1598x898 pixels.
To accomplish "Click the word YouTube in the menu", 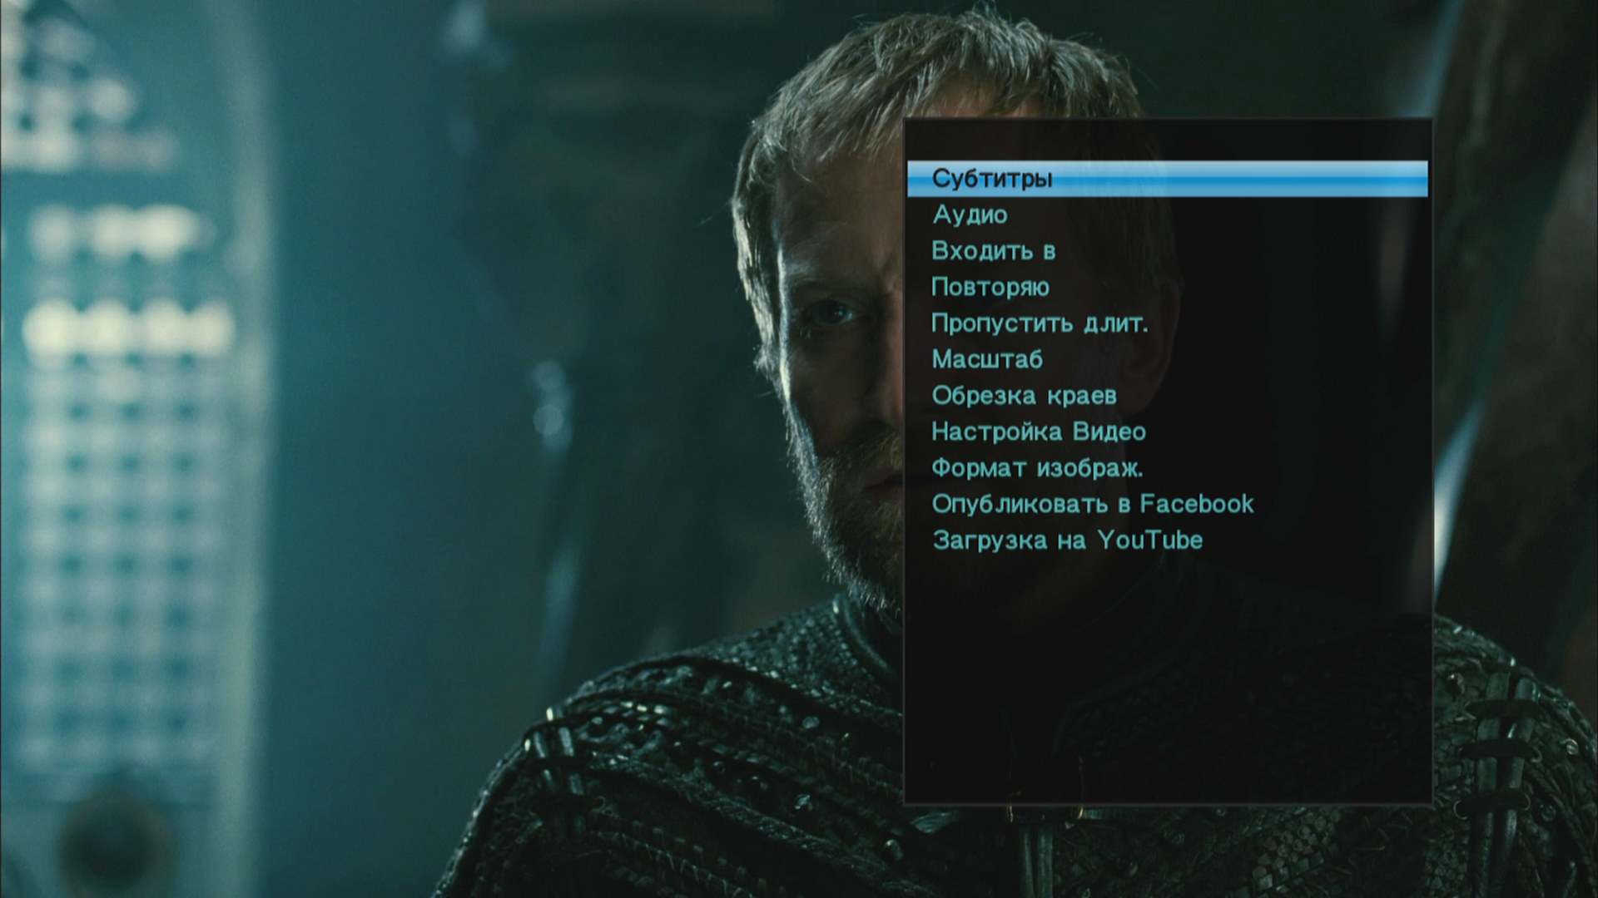I will point(1150,540).
